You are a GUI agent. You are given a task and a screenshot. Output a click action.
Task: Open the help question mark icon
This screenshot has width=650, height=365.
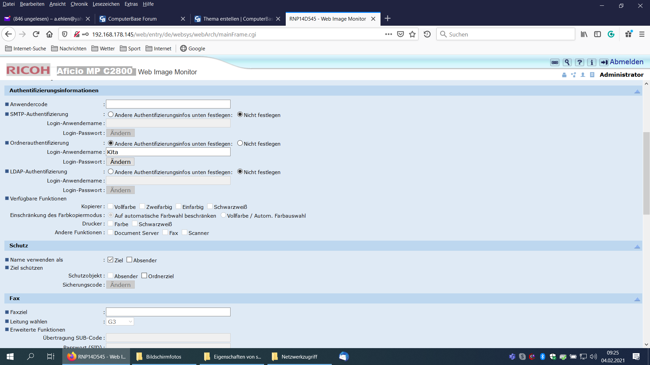pos(579,62)
